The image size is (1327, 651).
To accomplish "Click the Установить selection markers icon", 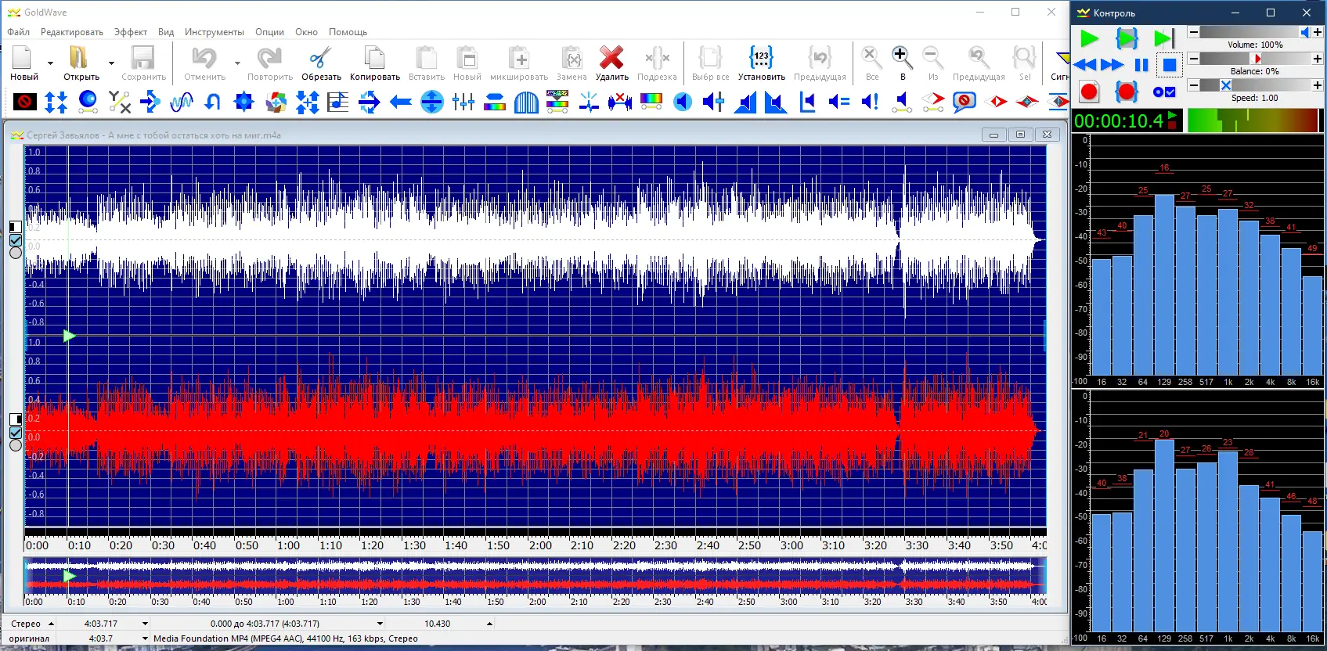I will pyautogui.click(x=761, y=59).
